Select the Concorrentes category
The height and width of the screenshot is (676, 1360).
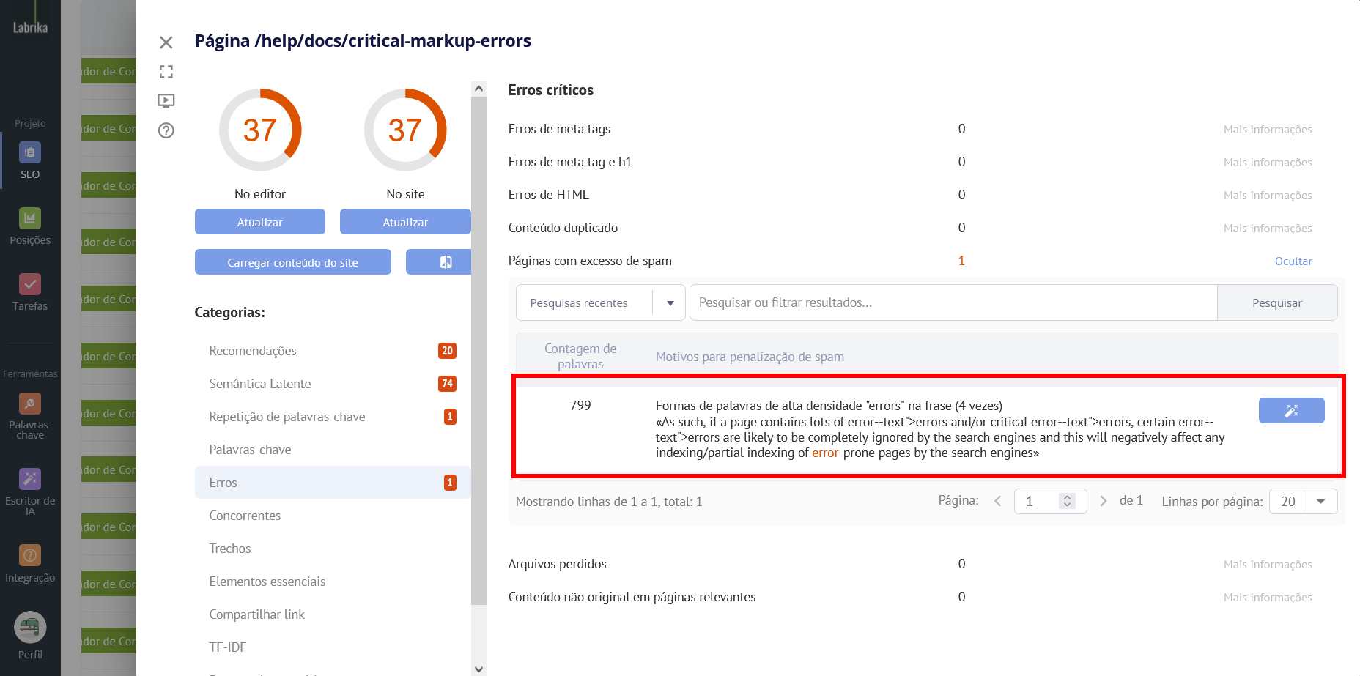click(245, 516)
